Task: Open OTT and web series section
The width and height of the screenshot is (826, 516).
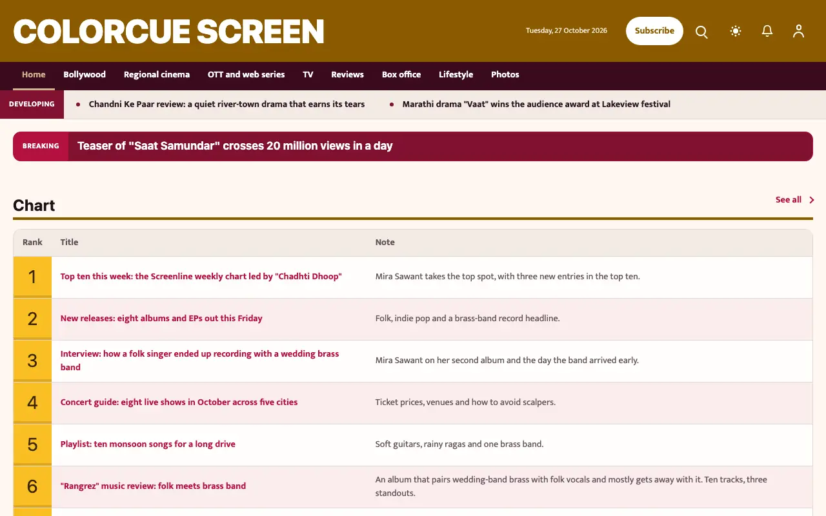Action: click(246, 75)
